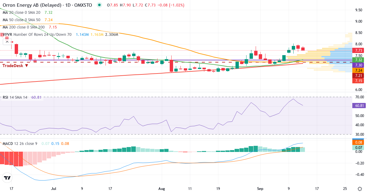Click the change value −0.08 (−1.02%)
This screenshot has width=367, height=193.
(x=171, y=5)
